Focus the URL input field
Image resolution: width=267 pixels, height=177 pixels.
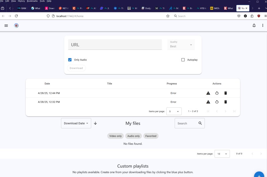115,45
